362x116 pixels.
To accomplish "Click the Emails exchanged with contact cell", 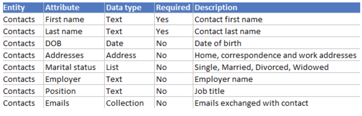I will tap(276, 103).
